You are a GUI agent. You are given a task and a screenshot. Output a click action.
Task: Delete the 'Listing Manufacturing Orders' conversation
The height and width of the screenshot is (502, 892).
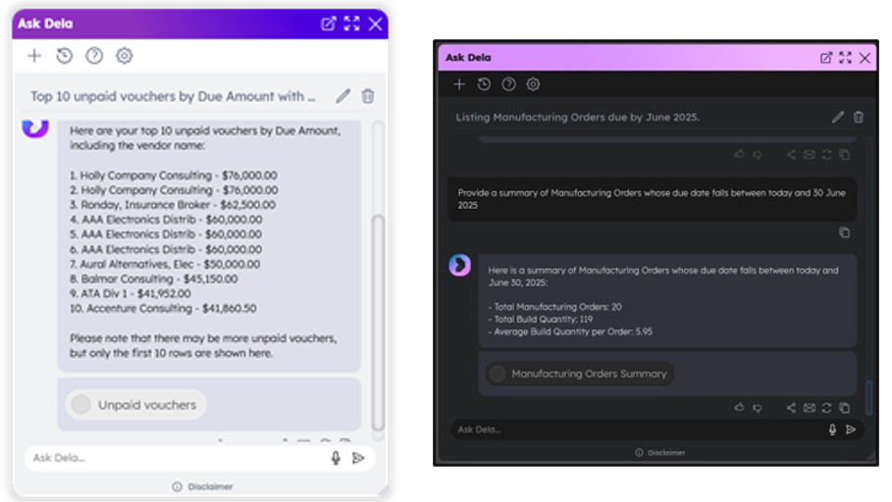coord(859,117)
